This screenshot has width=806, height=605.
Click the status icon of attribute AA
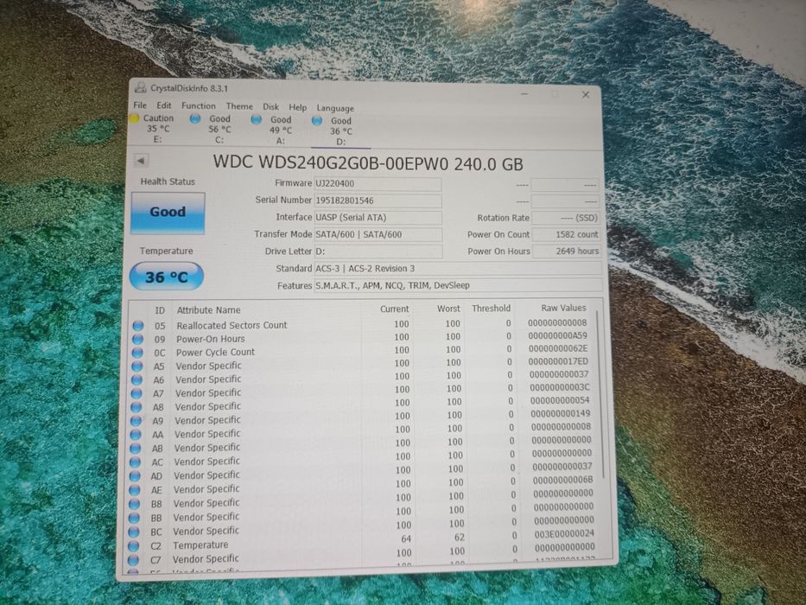point(136,434)
